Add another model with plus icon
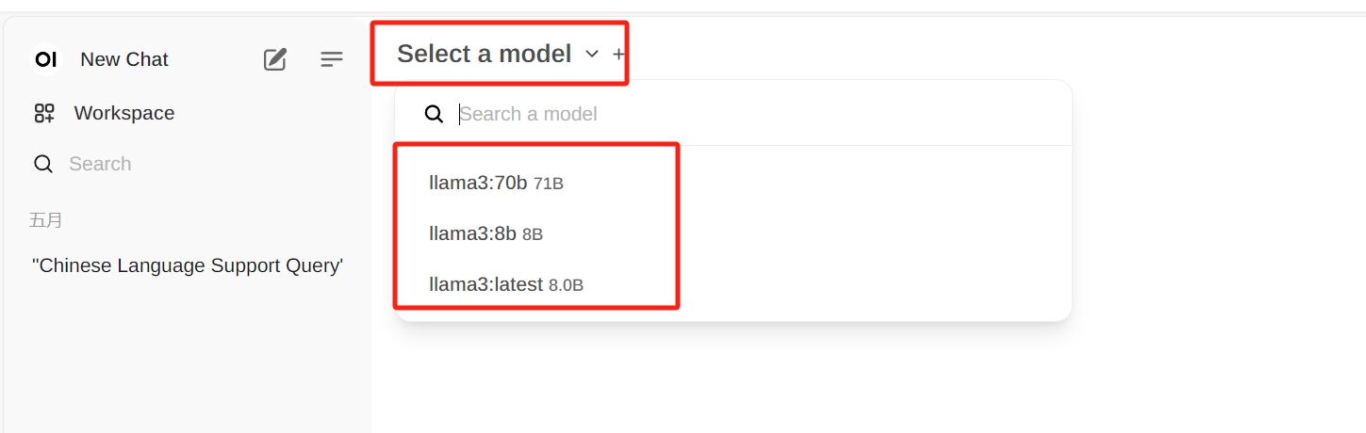 click(x=618, y=54)
